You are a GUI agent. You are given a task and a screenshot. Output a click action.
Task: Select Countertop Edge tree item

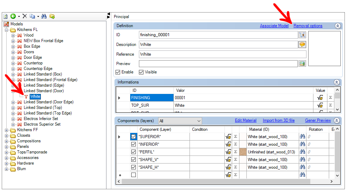38,69
